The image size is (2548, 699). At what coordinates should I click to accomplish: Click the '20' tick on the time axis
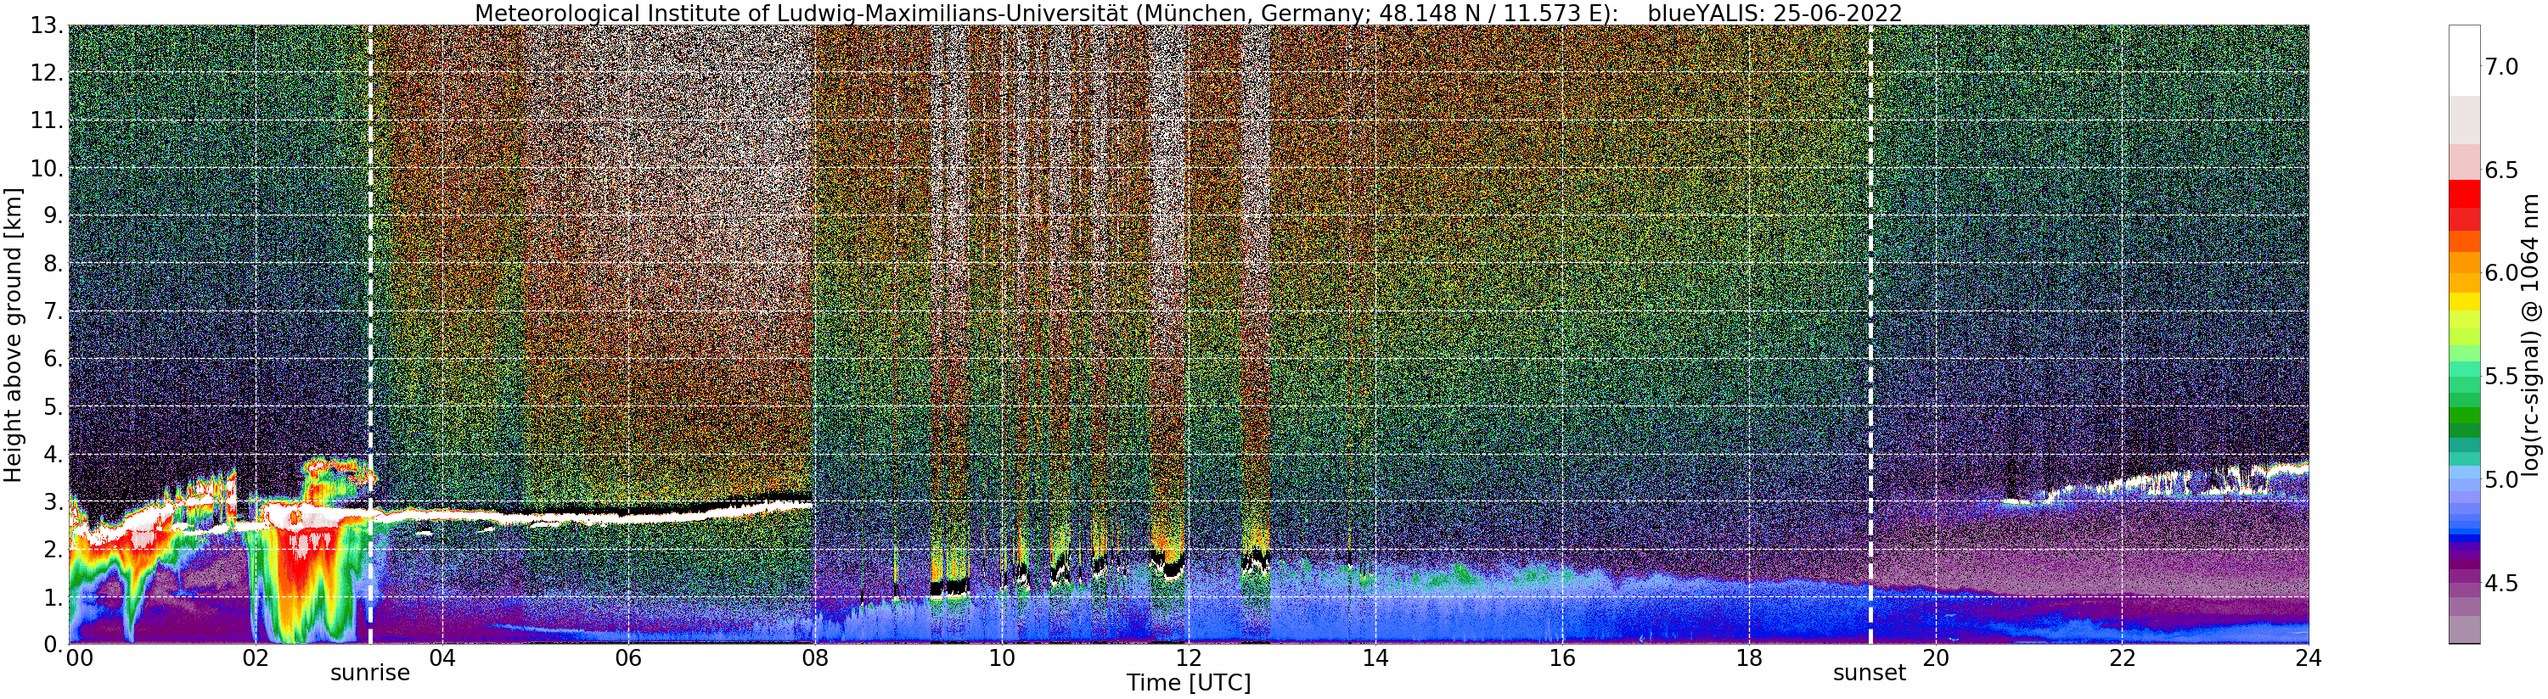tap(1935, 658)
